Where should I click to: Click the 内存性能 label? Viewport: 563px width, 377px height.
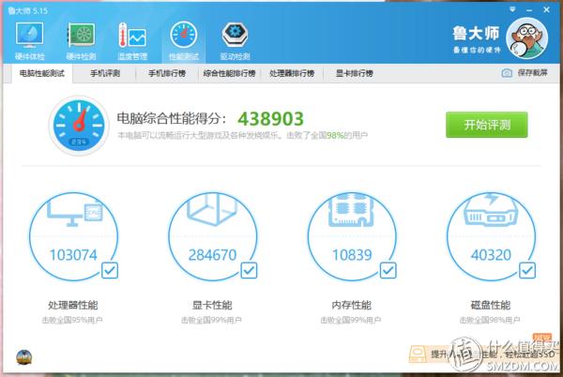(x=352, y=306)
